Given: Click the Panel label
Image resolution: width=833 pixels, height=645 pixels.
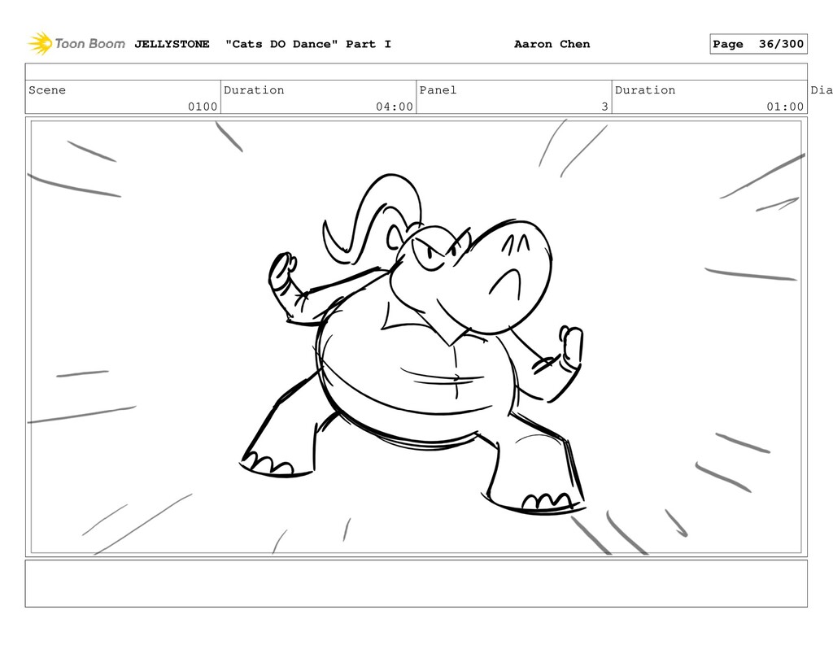Looking at the screenshot, I should pos(438,89).
